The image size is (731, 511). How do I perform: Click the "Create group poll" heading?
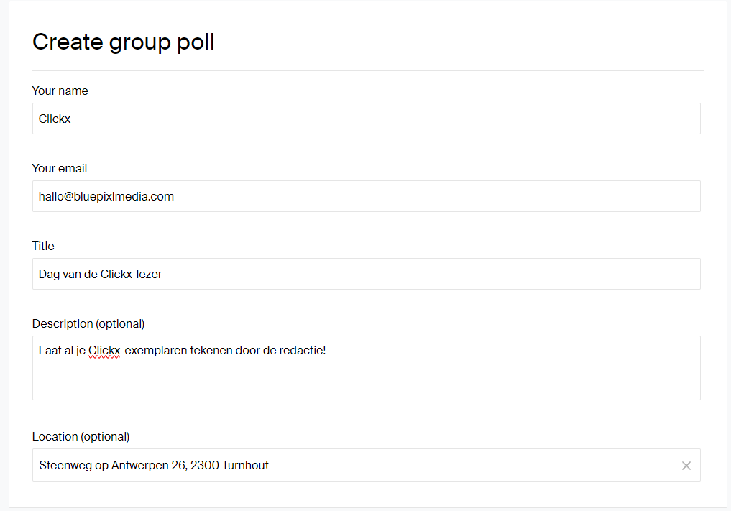click(x=123, y=42)
